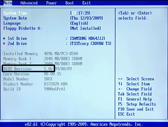This screenshot has height=127, width=168.
Task: Click the Core Version label
Action: coord(16,74)
